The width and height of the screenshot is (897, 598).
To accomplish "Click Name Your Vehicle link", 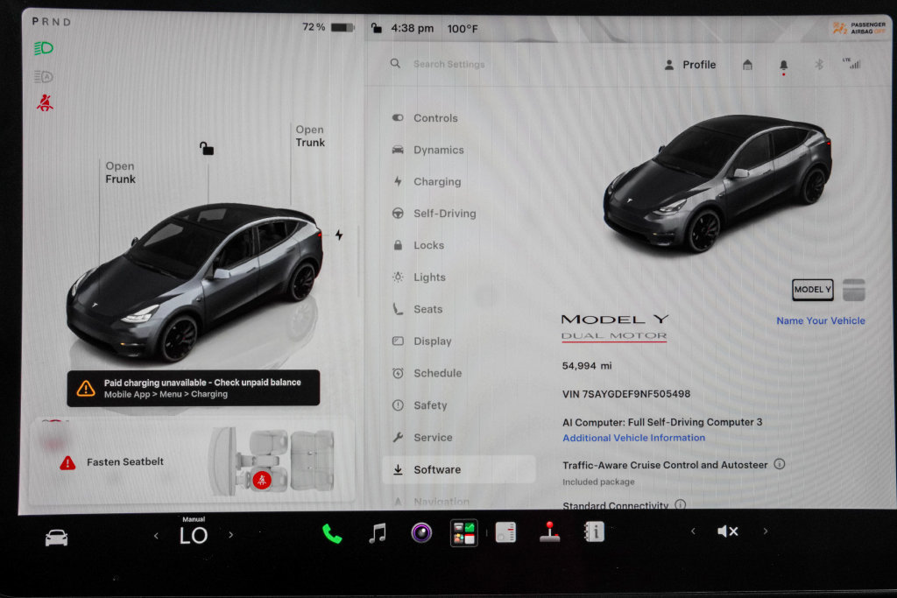I will [x=820, y=320].
